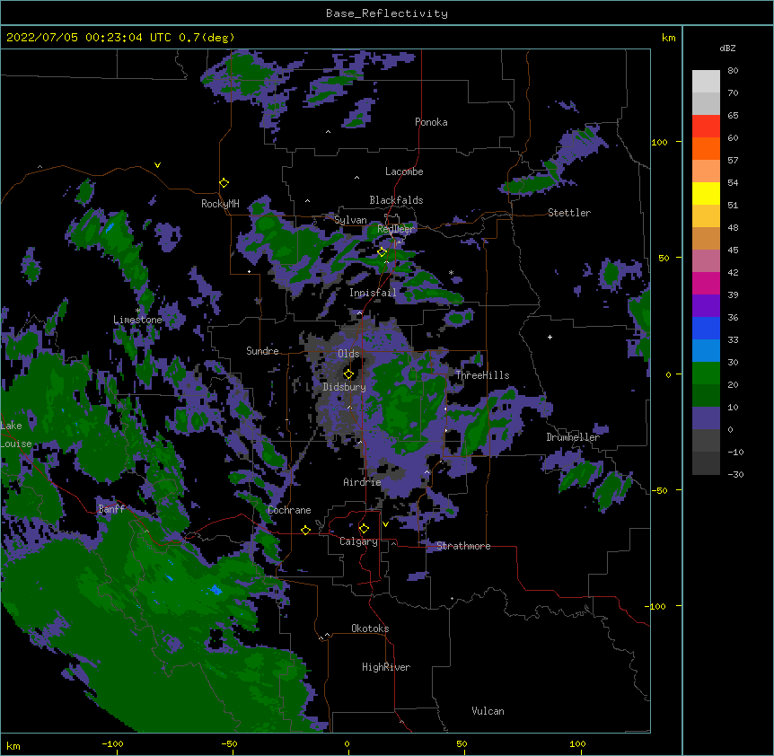Click the white plus marker west of Drumheller
The height and width of the screenshot is (756, 774).
point(550,337)
